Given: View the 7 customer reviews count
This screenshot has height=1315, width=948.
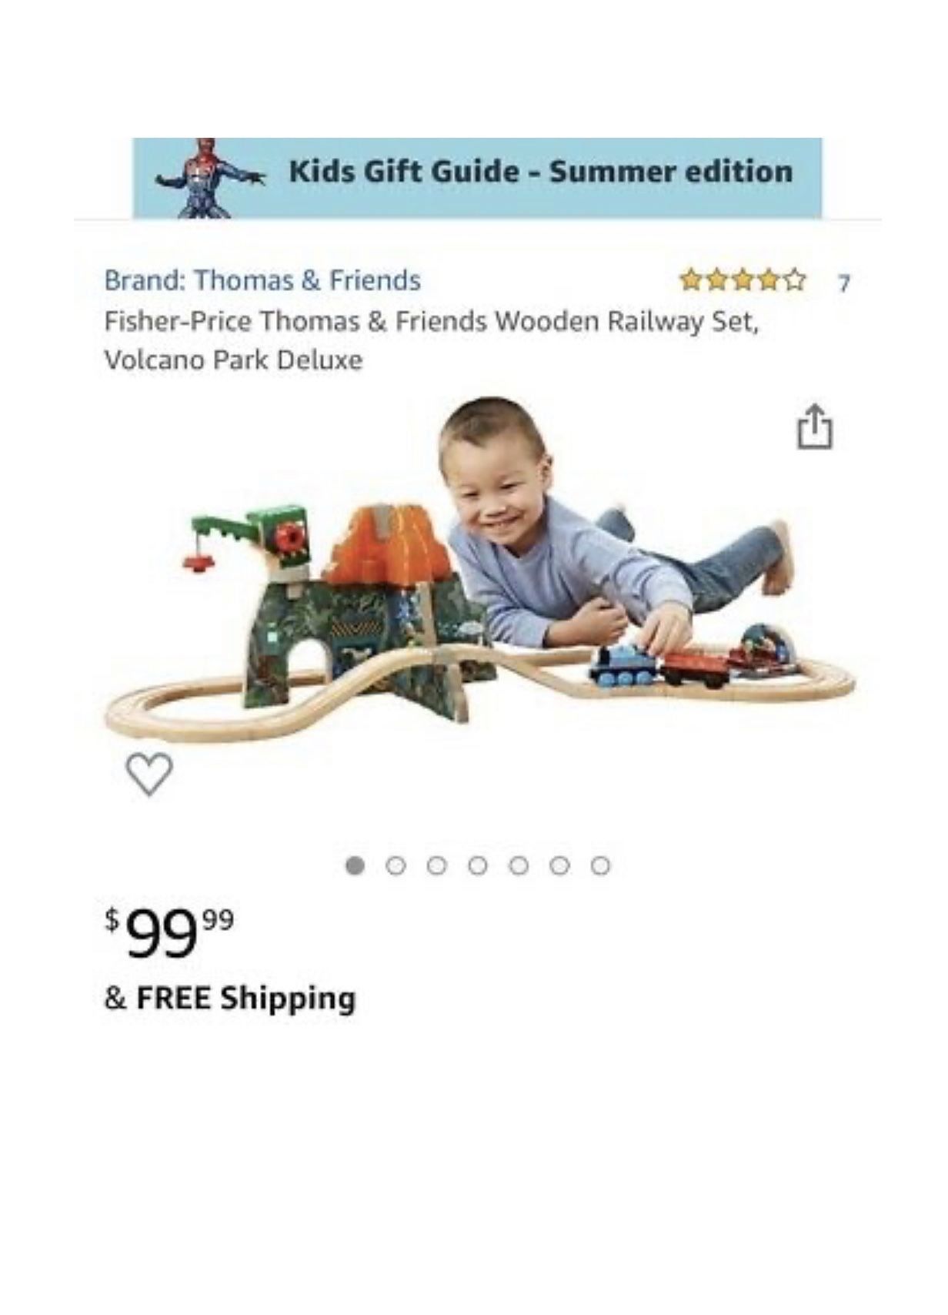Looking at the screenshot, I should point(843,283).
